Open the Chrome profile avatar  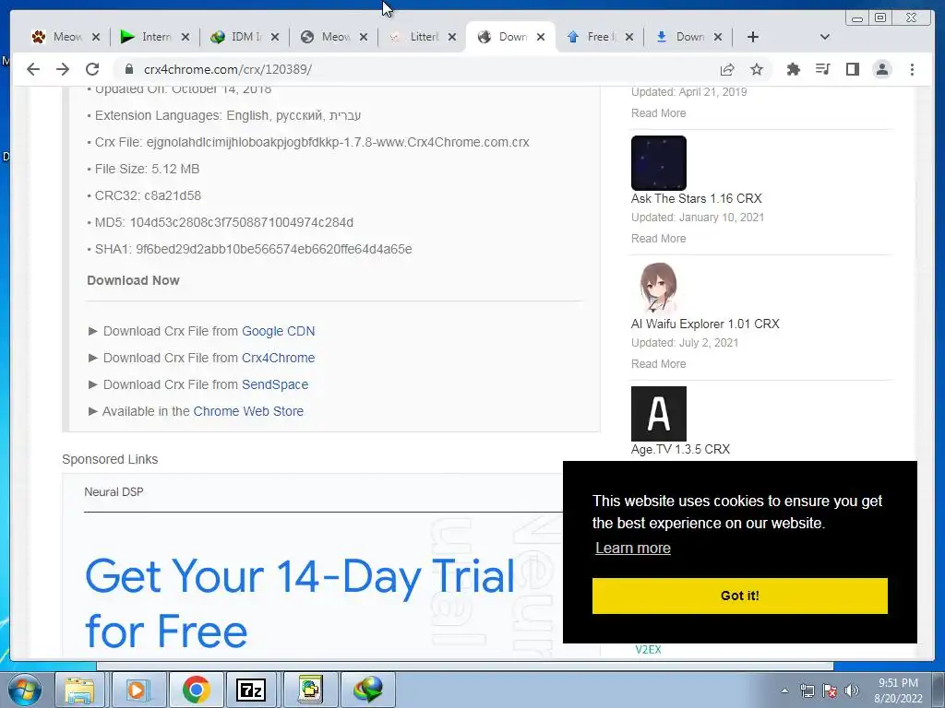pos(882,69)
